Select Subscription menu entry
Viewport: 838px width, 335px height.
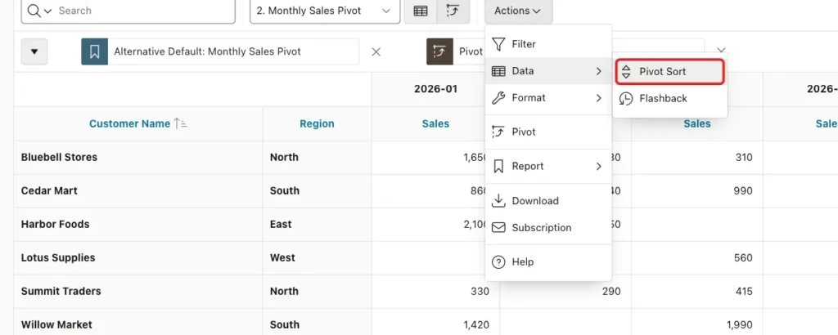tap(548, 228)
